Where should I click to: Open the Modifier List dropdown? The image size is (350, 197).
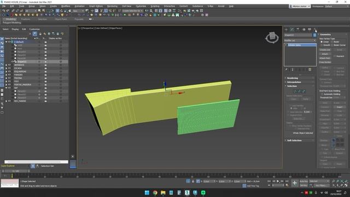300,40
